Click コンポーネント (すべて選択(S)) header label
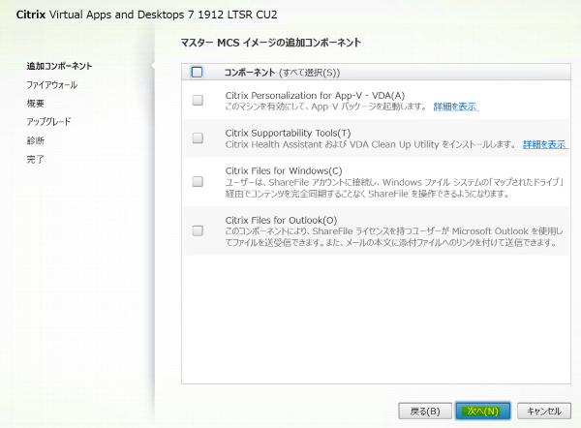Viewport: 581px width, 428px height. point(282,73)
